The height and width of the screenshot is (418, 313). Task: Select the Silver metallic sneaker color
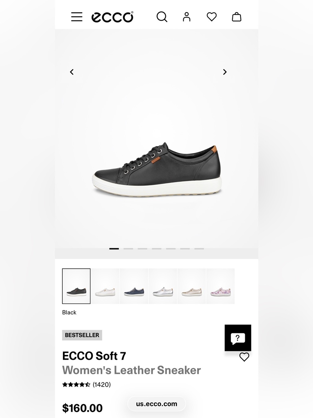coord(163,286)
